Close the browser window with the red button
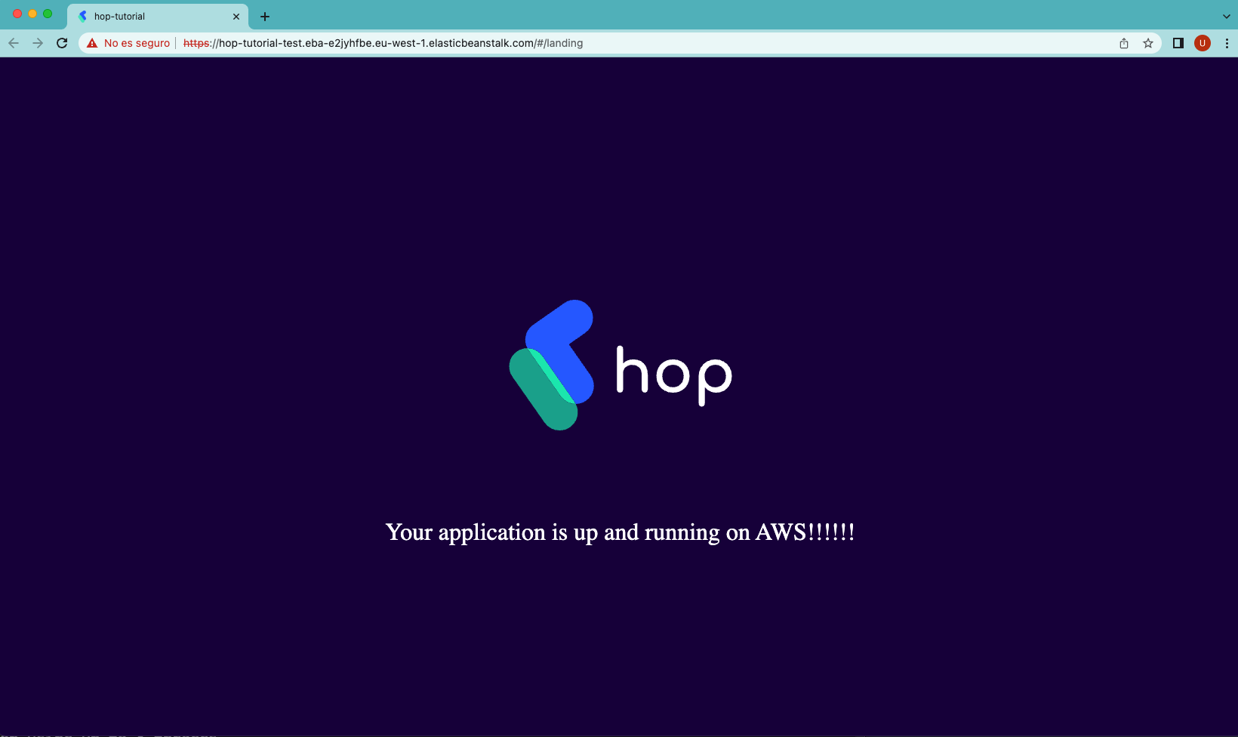This screenshot has width=1238, height=737. [17, 14]
